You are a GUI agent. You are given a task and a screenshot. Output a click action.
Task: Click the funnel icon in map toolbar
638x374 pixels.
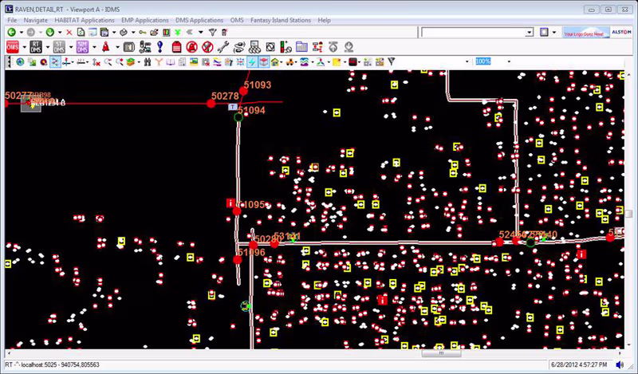point(391,61)
